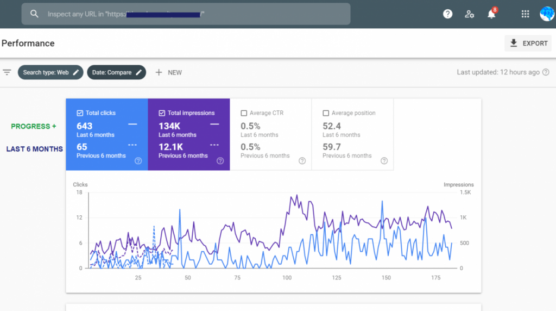Edit the Date: Compare chip
Image resolution: width=556 pixels, height=311 pixels.
(116, 72)
